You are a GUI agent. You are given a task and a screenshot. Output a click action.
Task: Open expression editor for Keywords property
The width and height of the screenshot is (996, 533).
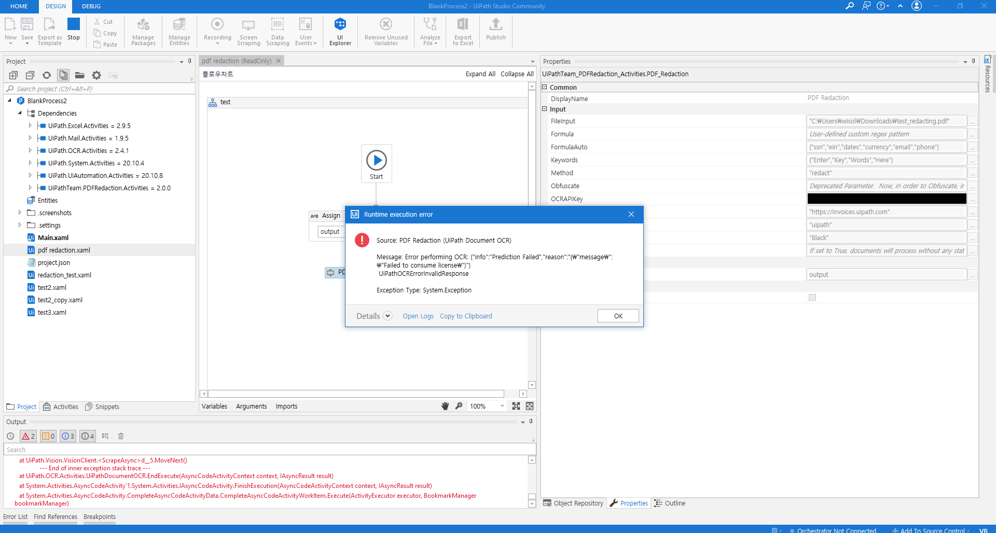coord(973,160)
